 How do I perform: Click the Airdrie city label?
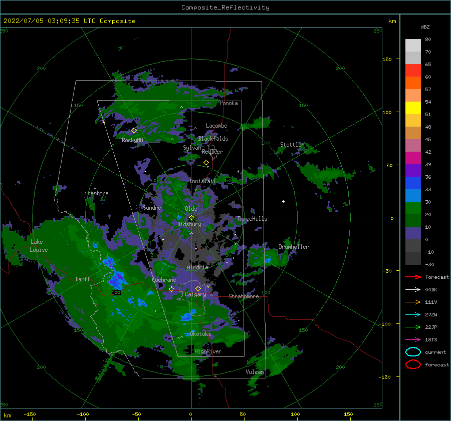(197, 267)
